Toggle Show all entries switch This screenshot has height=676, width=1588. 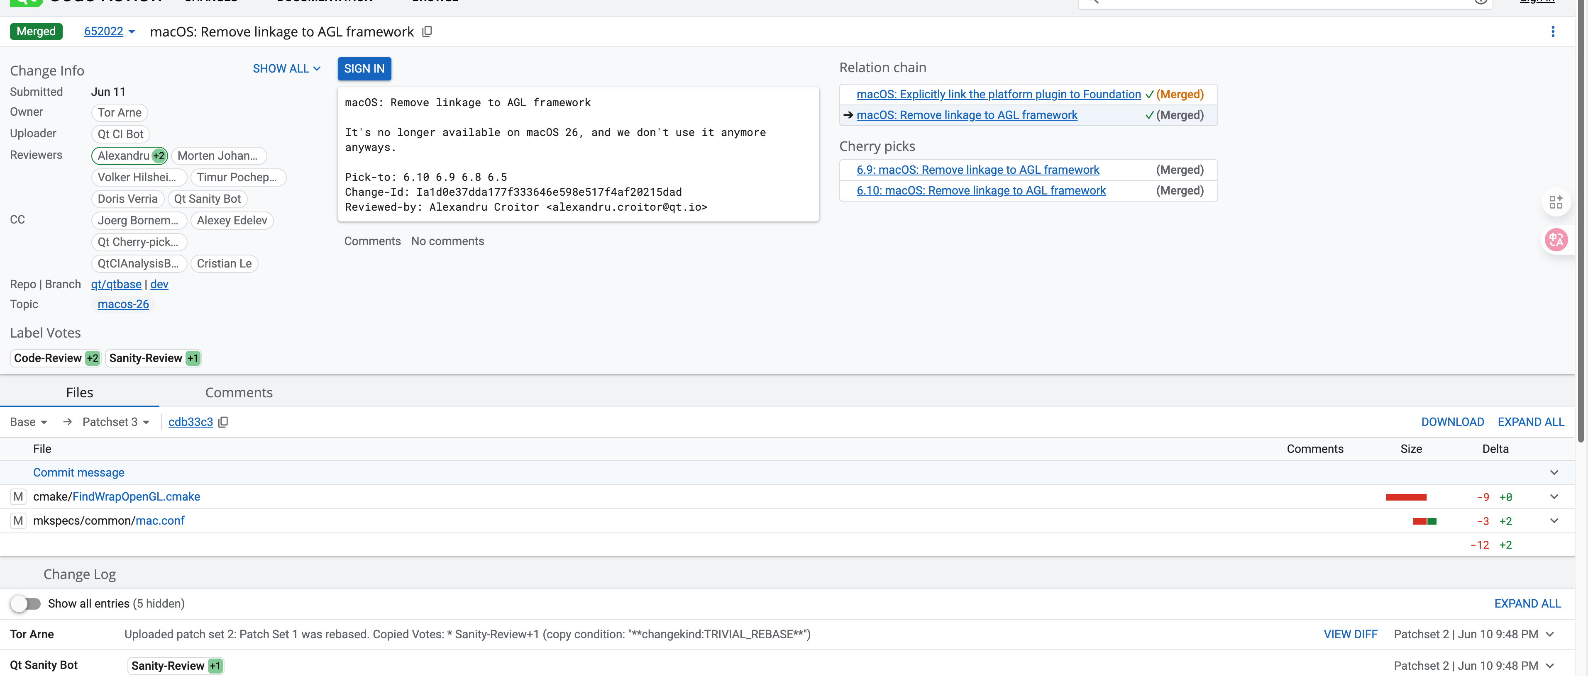point(25,603)
